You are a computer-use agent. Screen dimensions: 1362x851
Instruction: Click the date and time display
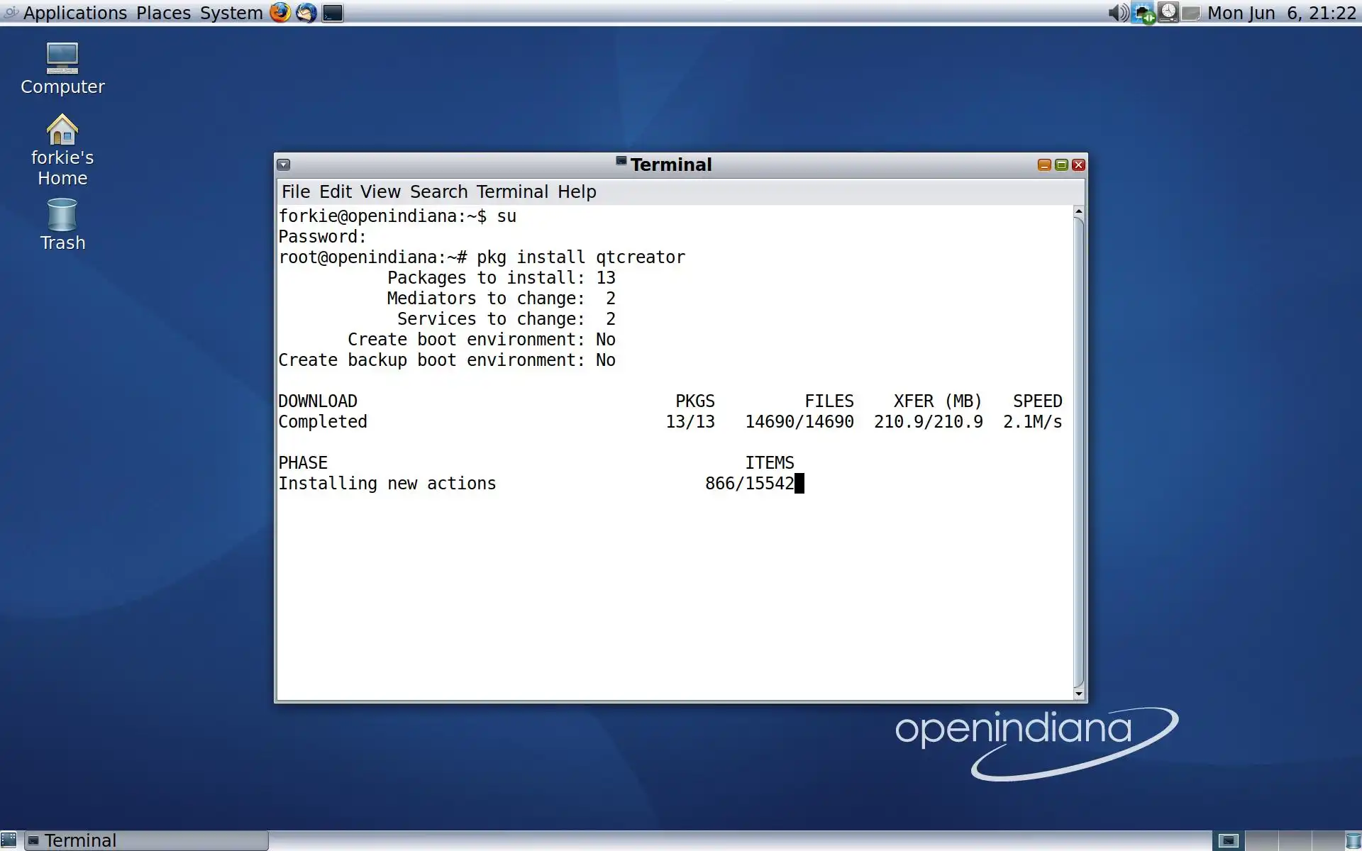point(1281,13)
